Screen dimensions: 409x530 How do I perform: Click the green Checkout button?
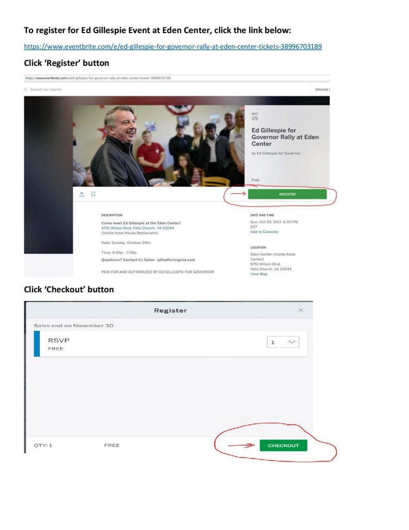[x=283, y=445]
